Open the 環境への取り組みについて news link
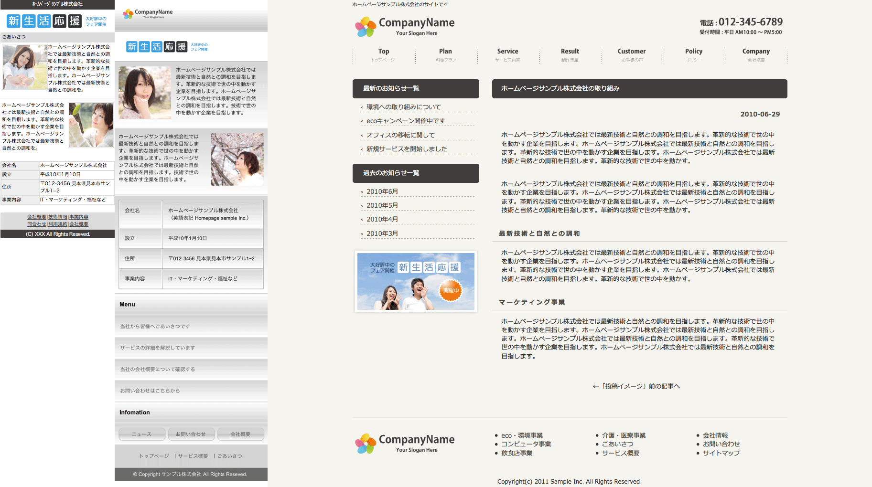The width and height of the screenshot is (872, 487). point(404,107)
